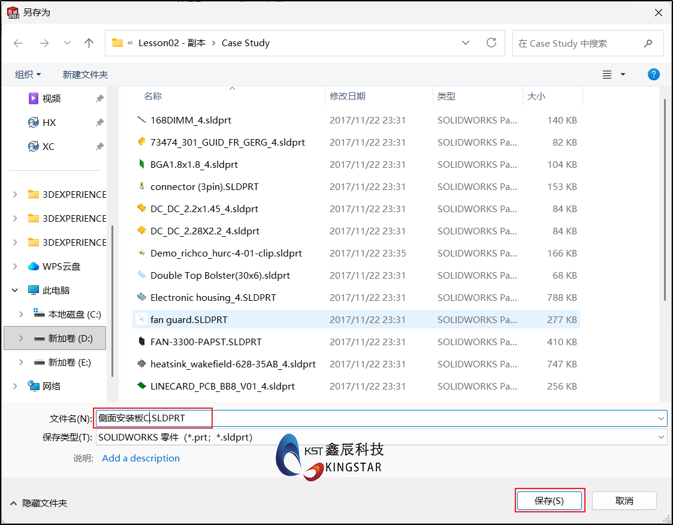Go up one folder level
673x525 pixels.
[x=89, y=43]
